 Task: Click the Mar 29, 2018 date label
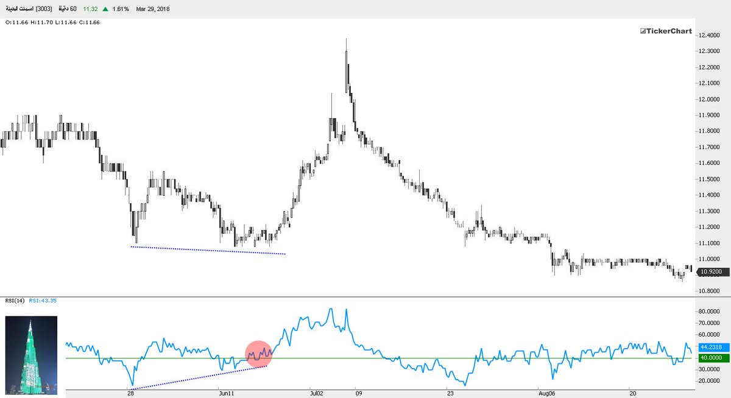(153, 10)
